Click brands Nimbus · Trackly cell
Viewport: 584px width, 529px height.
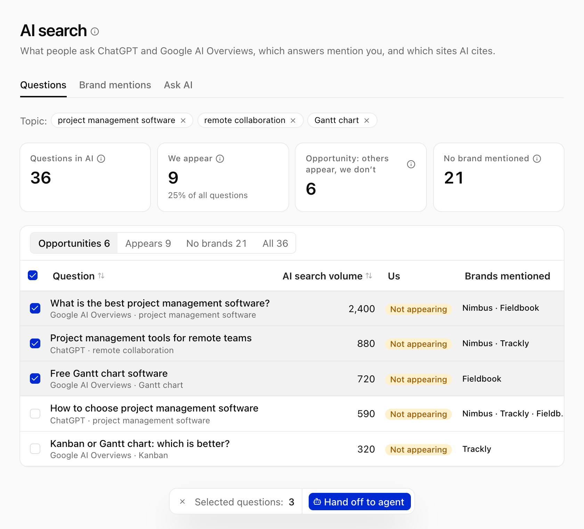(x=496, y=343)
